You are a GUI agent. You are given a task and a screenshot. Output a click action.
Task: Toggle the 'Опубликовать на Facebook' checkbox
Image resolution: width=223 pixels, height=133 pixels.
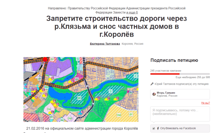(x=154, y=128)
